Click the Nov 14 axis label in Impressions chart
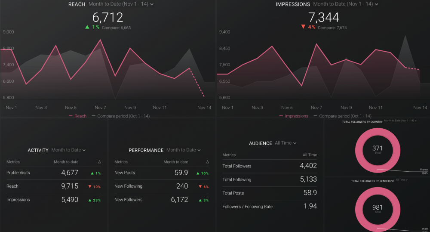Image resolution: width=430 pixels, height=232 pixels. coord(420,108)
